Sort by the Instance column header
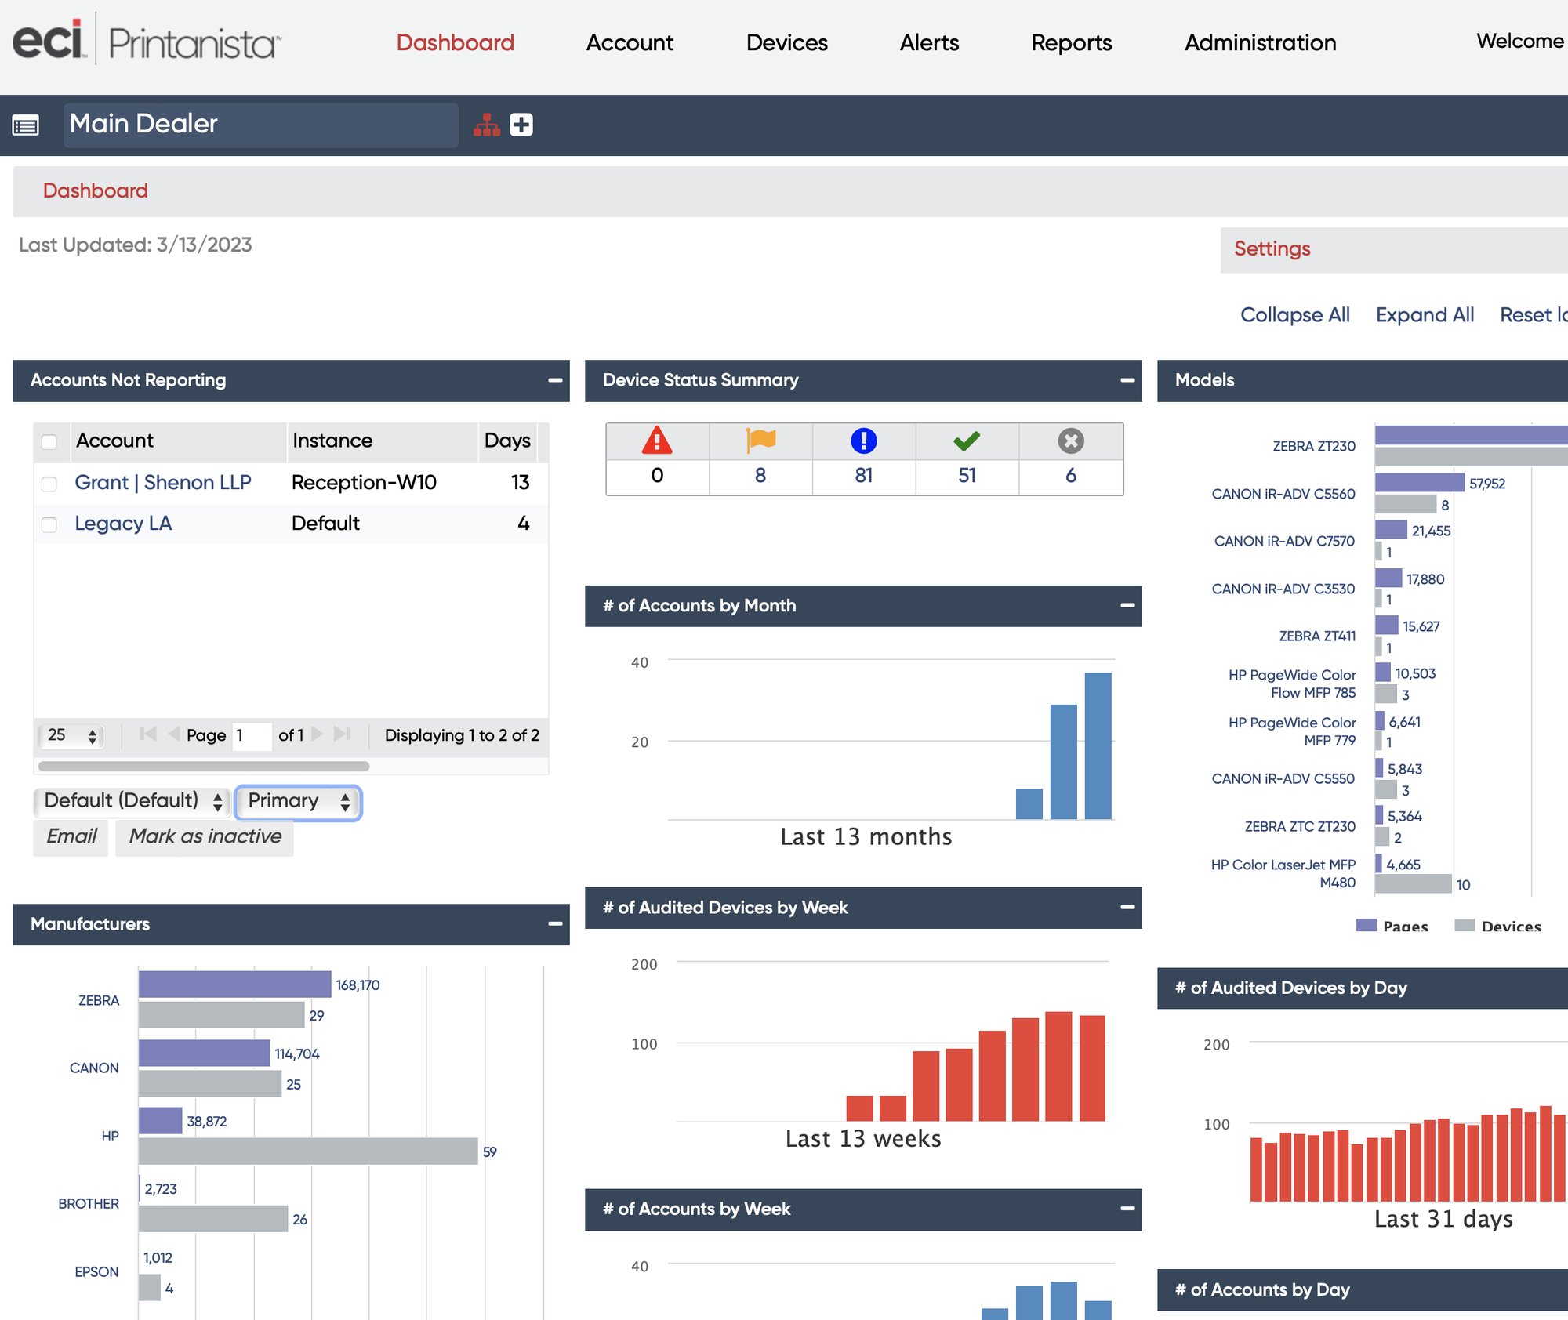 pos(383,441)
